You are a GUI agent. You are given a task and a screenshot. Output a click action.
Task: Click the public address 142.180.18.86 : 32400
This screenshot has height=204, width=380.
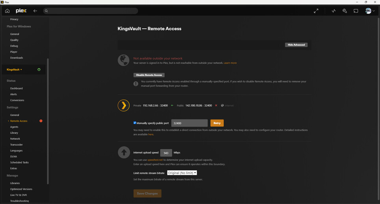[199, 105]
